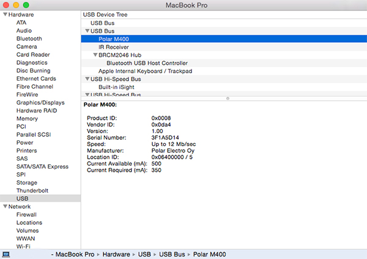Click the Vendor ID value 0x0da4
This screenshot has width=367, height=259.
pyautogui.click(x=161, y=125)
